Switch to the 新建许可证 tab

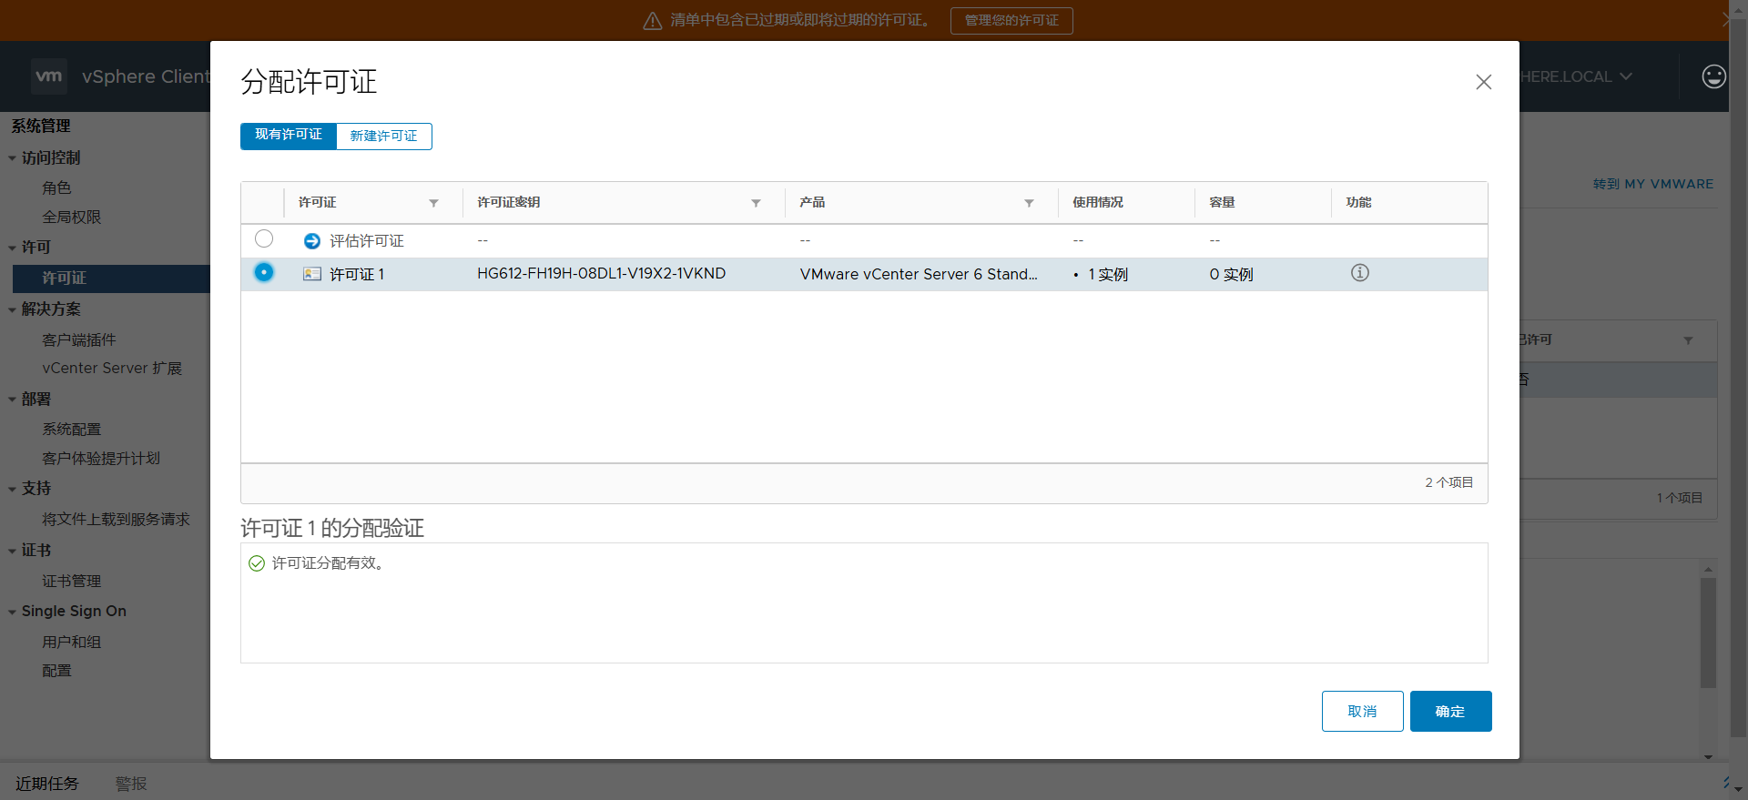coord(384,136)
